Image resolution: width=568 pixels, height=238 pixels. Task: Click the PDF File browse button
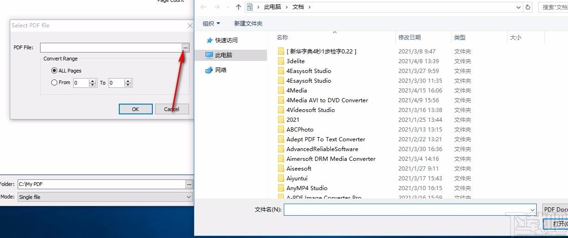(x=185, y=47)
